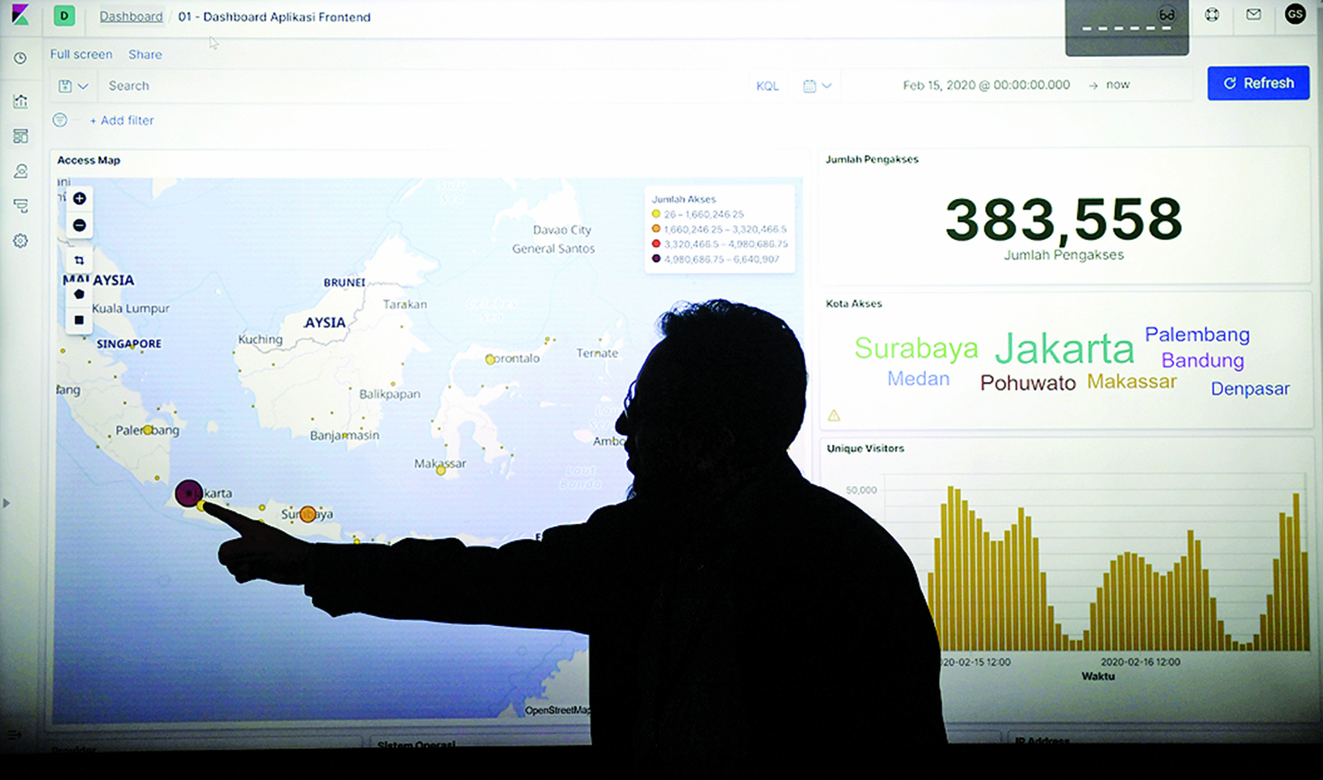Viewport: 1323px width, 780px height.
Task: Select the draw rectangle map tool
Action: point(79,320)
